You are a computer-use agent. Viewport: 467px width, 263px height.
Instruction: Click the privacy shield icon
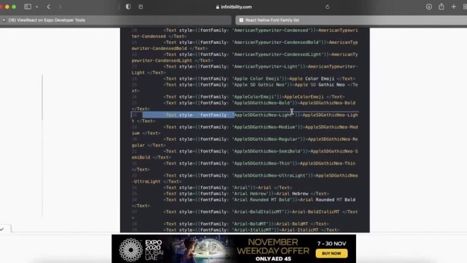point(128,6)
